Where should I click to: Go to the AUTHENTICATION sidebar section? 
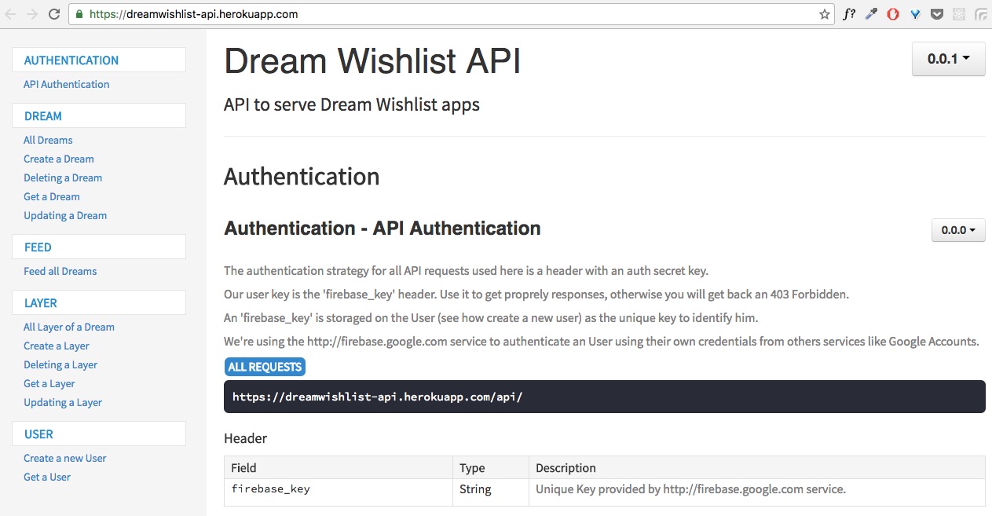pos(99,60)
